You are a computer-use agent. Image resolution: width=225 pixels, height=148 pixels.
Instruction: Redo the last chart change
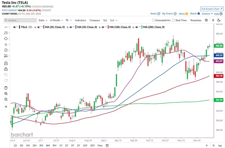click(6, 80)
